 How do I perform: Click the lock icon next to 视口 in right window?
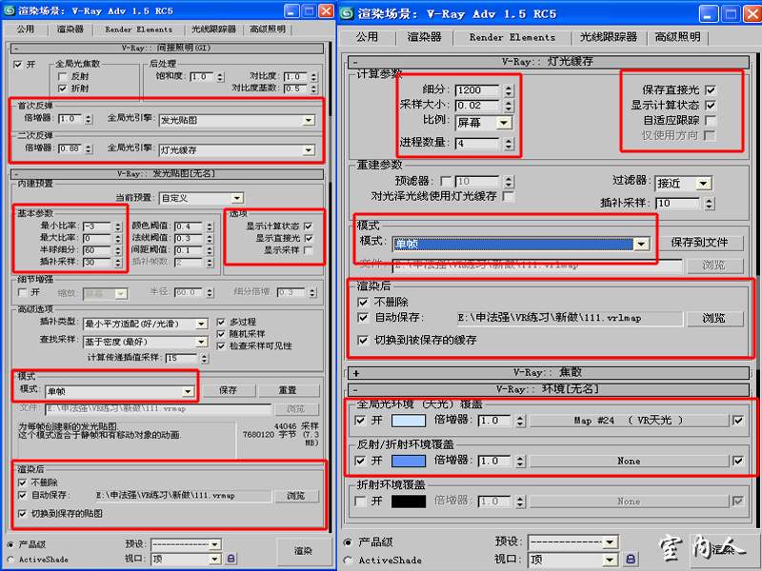[x=631, y=560]
